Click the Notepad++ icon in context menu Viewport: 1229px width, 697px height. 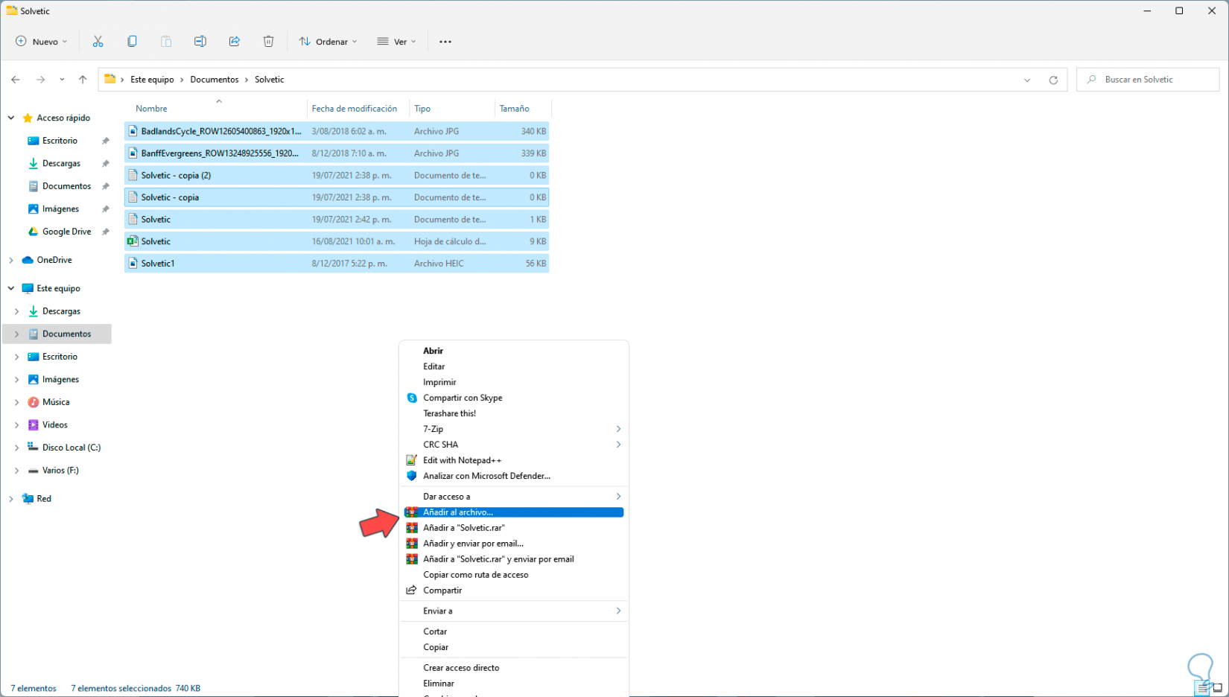(412, 460)
